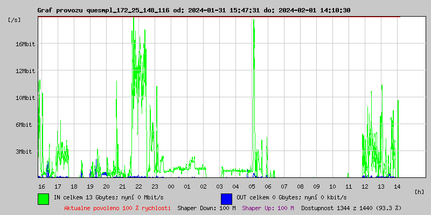Viewport: 431px width, 215px height.
Task: Click the purple 'Shaper Up: 100 M' label
Action: pyautogui.click(x=268, y=207)
